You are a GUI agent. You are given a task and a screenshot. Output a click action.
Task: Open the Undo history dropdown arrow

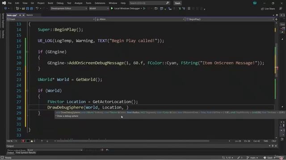[x=40, y=8]
